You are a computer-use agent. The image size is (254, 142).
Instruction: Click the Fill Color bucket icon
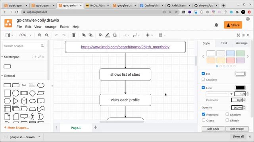coord(100,35)
